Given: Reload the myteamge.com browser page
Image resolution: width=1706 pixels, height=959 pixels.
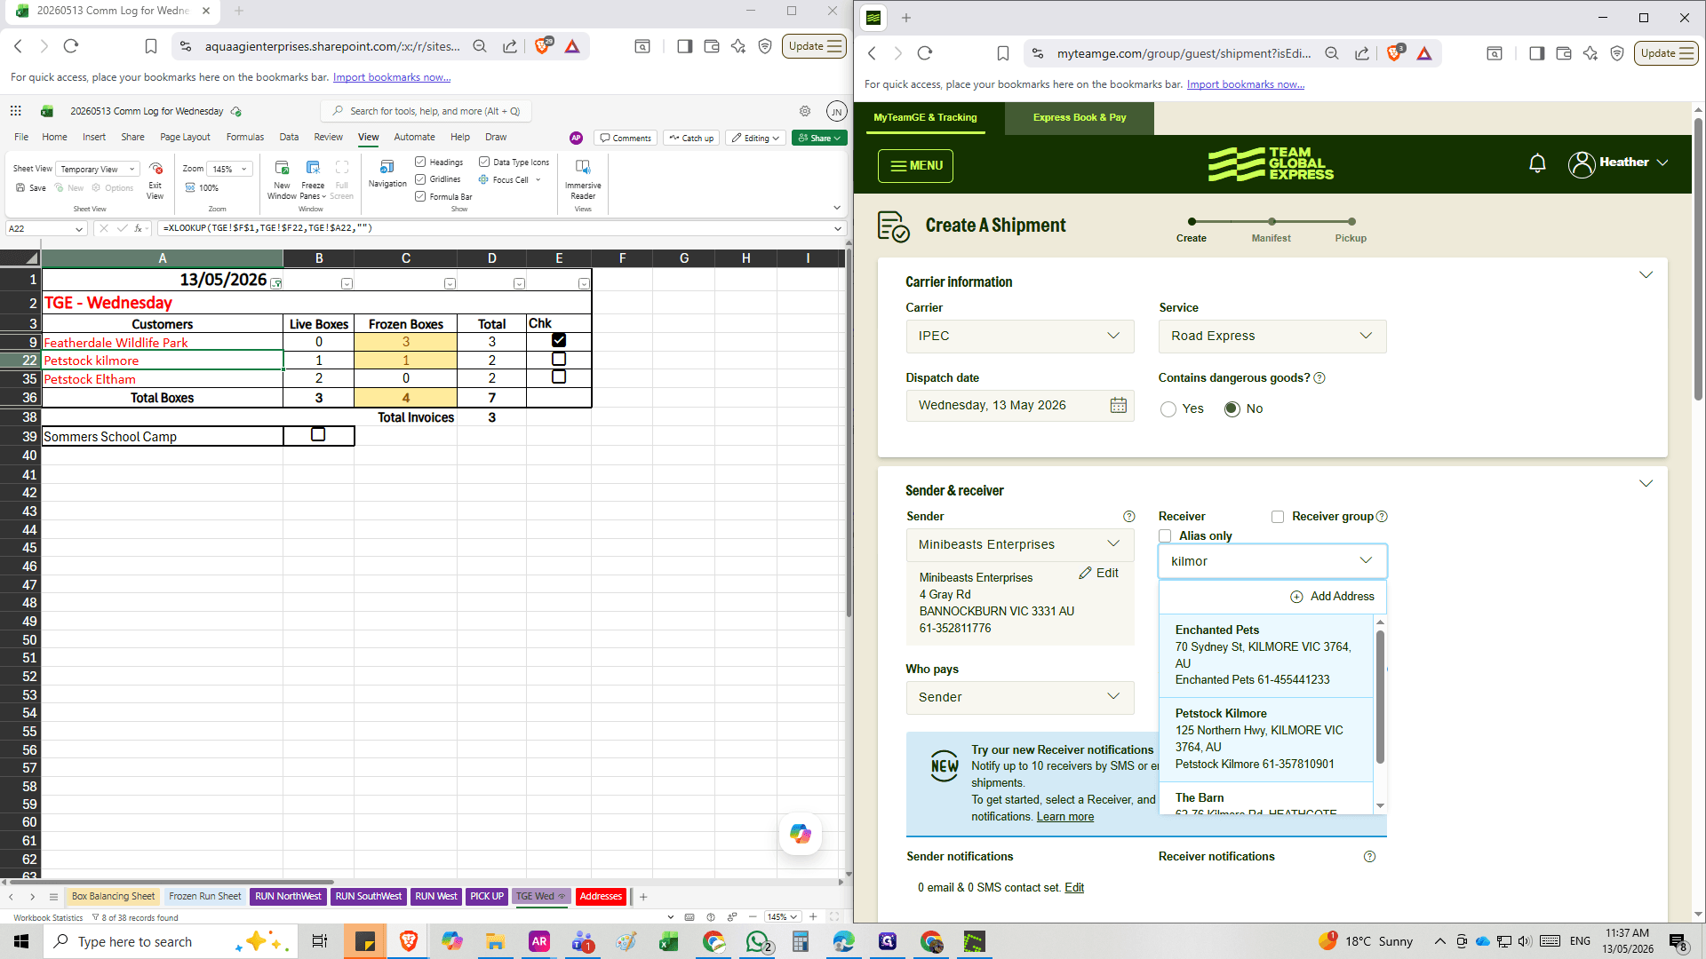Looking at the screenshot, I should [925, 53].
